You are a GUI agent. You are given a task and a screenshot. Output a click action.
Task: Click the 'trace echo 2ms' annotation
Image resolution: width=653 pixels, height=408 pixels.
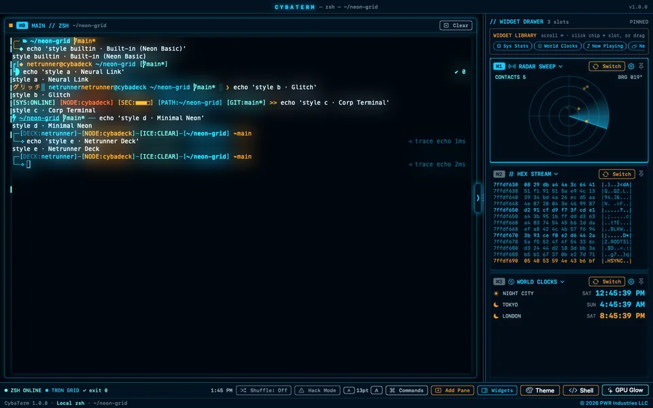click(x=437, y=165)
